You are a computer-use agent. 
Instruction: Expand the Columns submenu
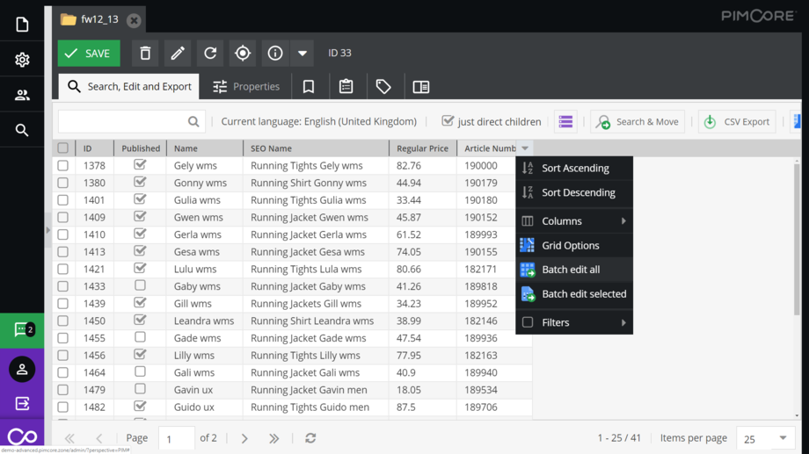[574, 221]
